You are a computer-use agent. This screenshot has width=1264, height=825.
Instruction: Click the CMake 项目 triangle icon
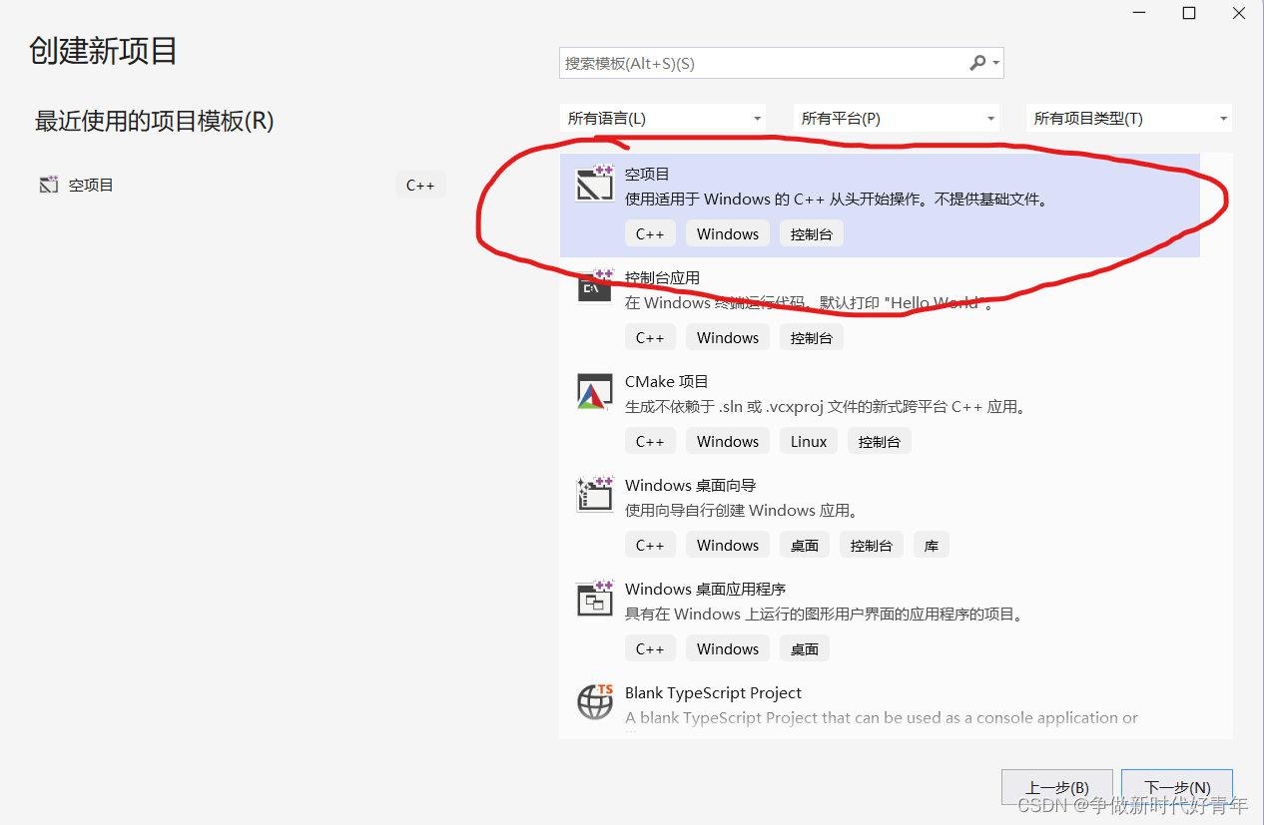coord(595,391)
